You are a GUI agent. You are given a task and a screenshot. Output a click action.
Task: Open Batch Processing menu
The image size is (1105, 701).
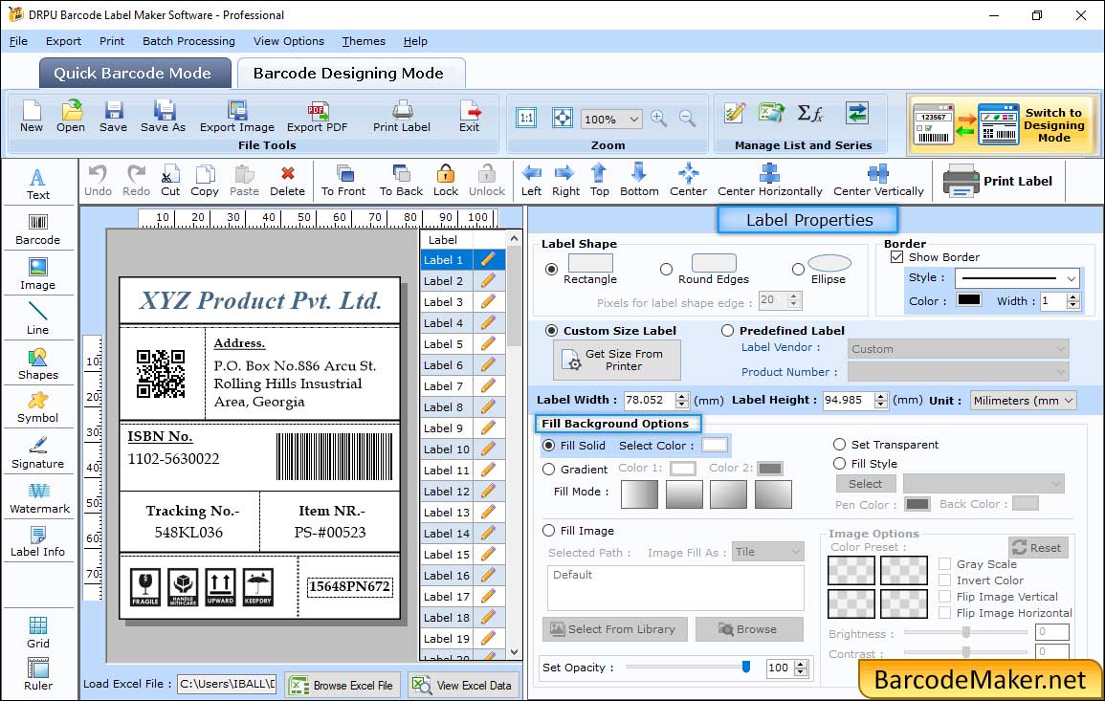(188, 41)
